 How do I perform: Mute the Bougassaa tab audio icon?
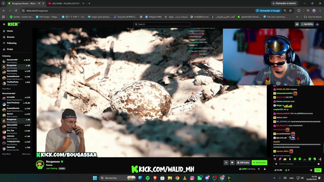[x=39, y=4]
